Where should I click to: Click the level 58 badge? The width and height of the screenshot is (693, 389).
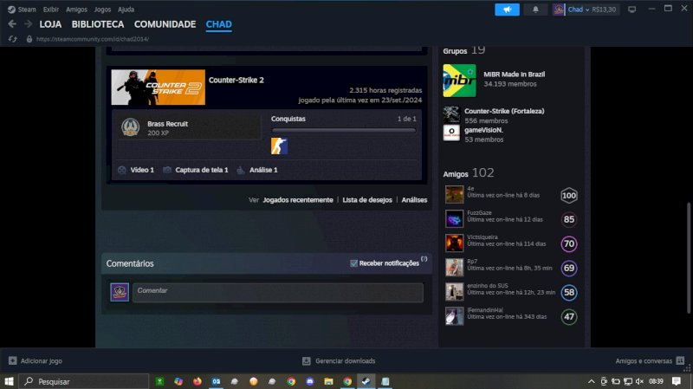point(569,293)
